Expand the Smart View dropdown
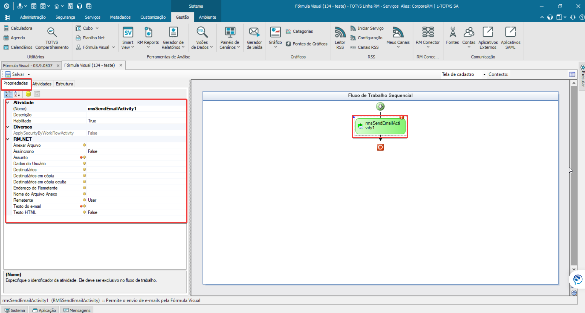585x313 pixels. click(x=133, y=47)
